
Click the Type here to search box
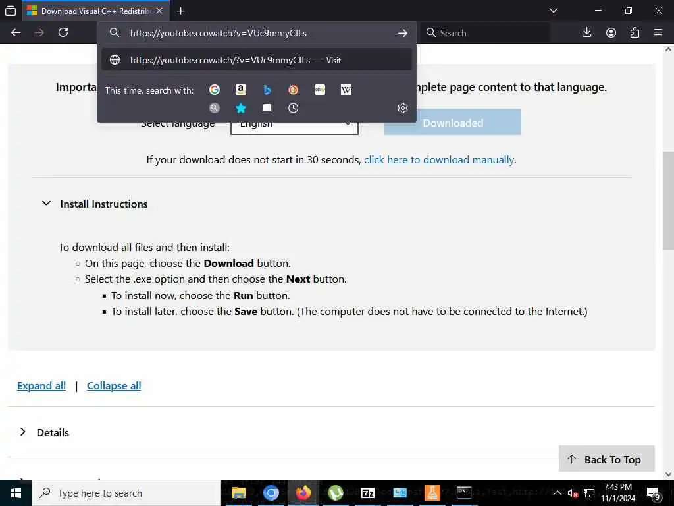126,493
